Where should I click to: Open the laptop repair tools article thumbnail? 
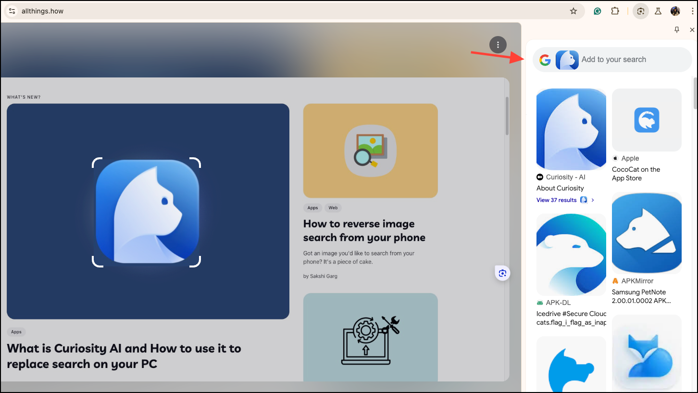pos(371,337)
